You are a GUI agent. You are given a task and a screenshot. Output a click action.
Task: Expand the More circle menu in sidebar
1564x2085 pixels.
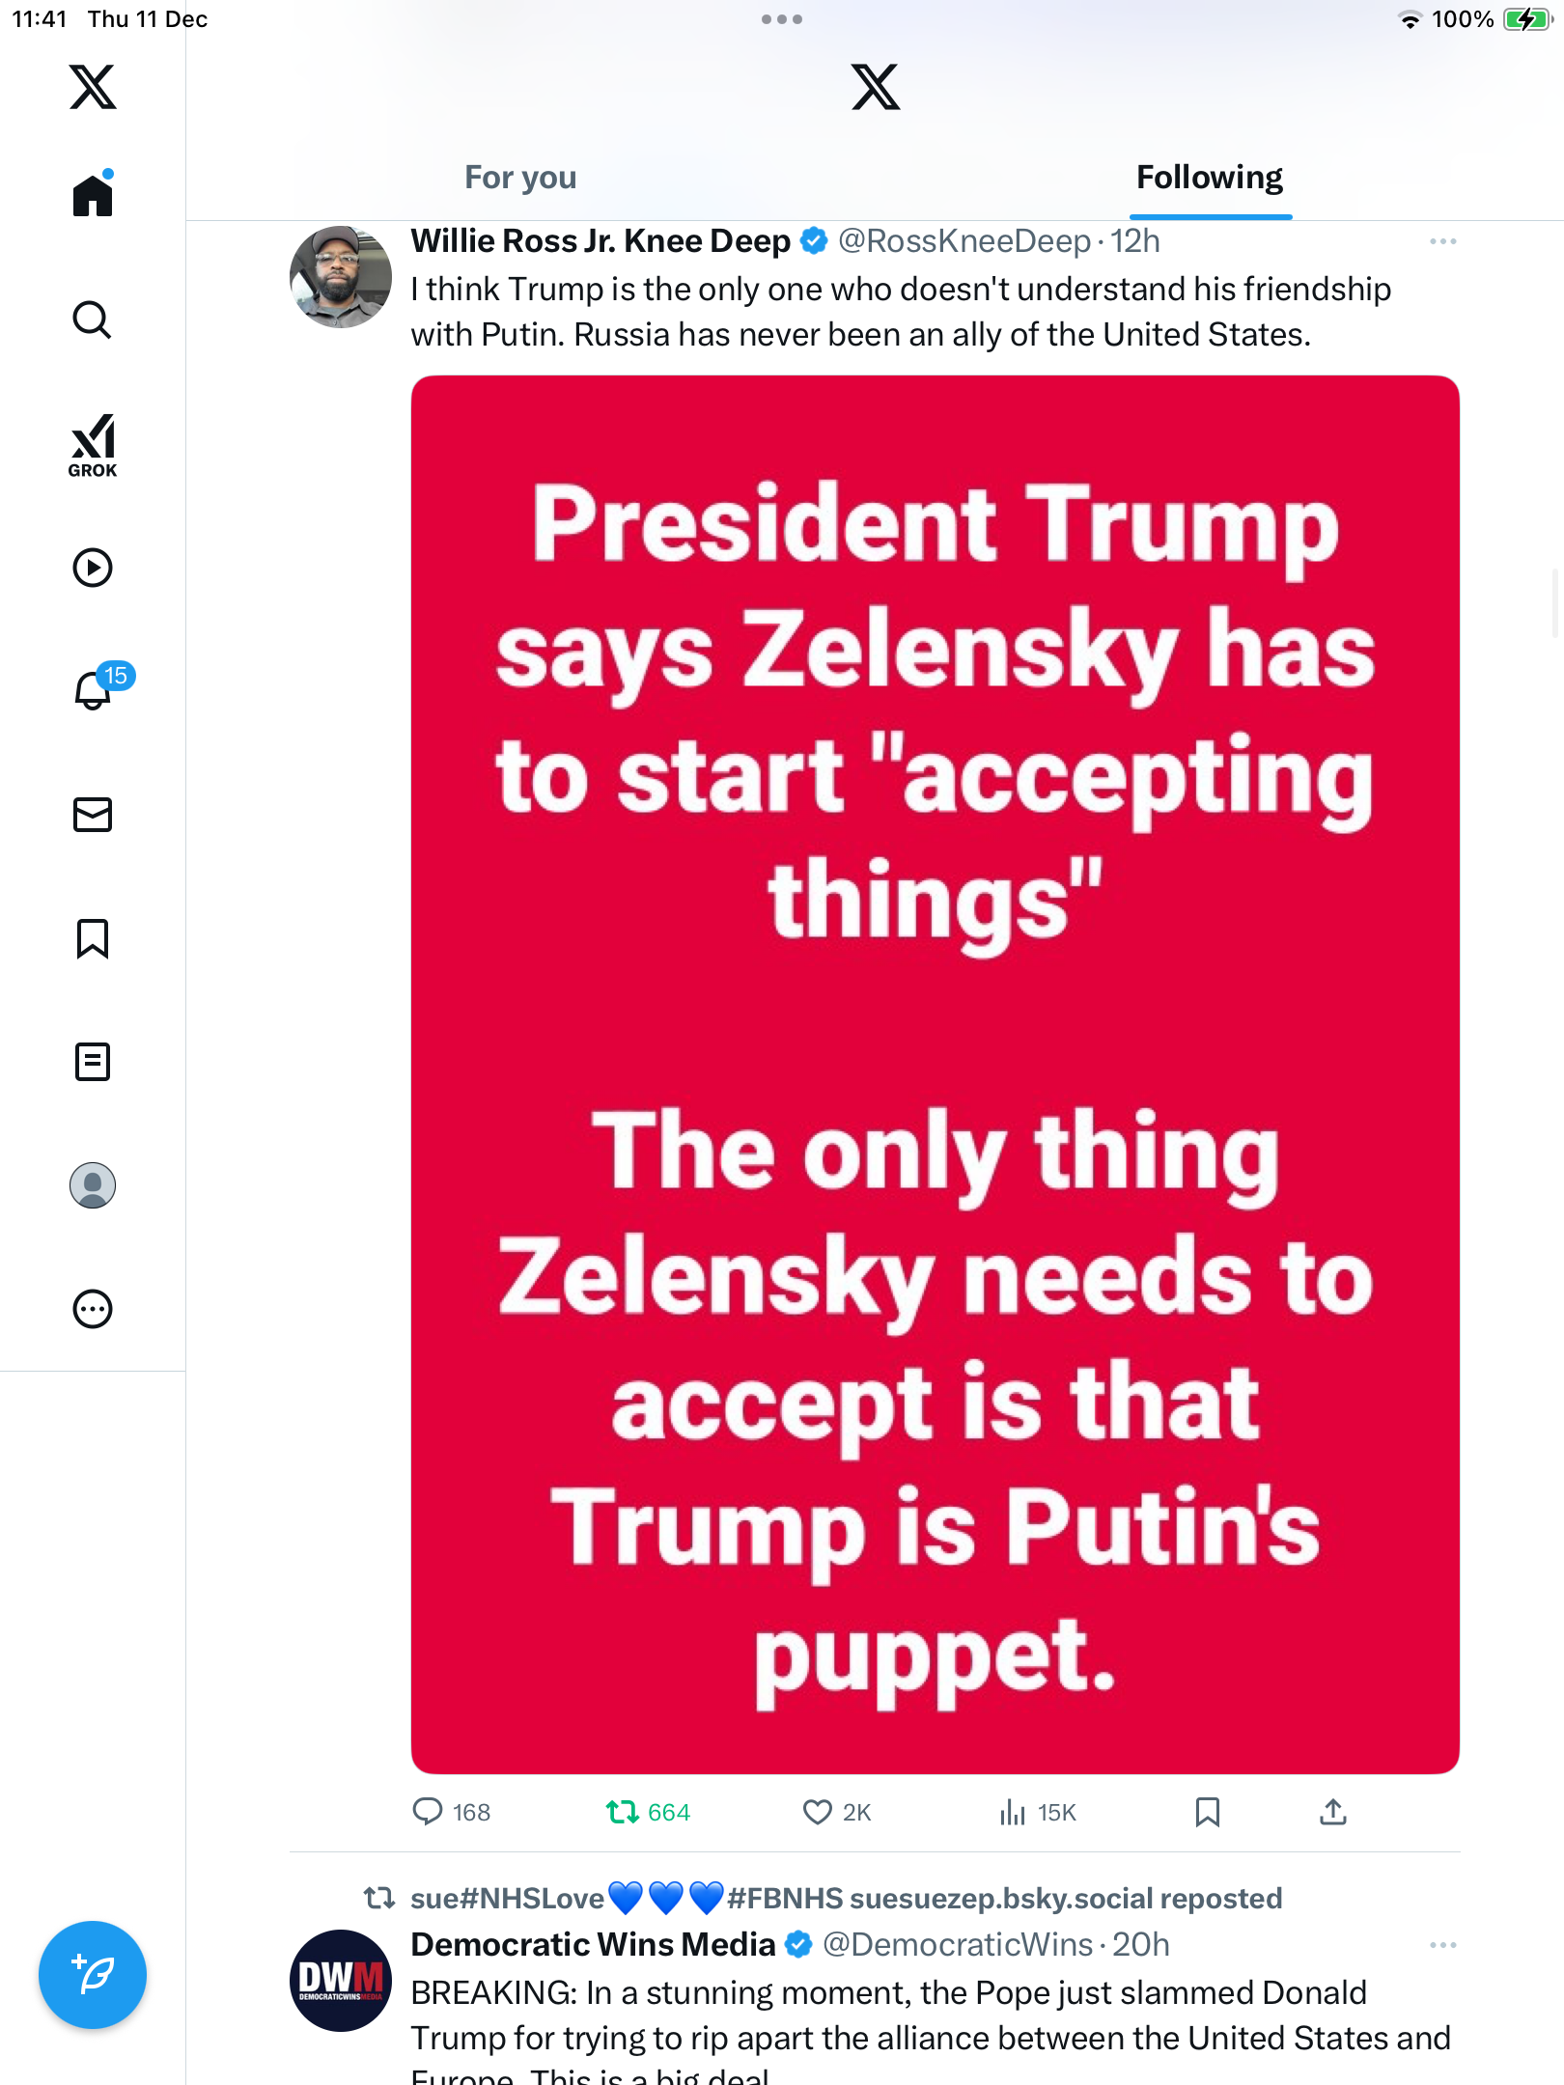point(93,1309)
